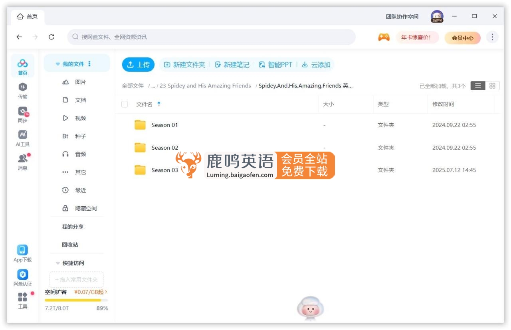Open 消息 (Messages) from the left sidebar
Viewport: 511px width, 330px height.
22,160
